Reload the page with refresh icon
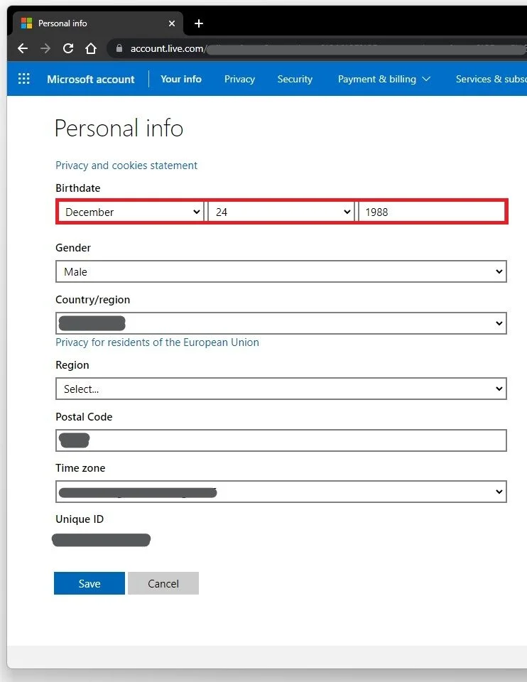Image resolution: width=527 pixels, height=682 pixels. (x=68, y=48)
